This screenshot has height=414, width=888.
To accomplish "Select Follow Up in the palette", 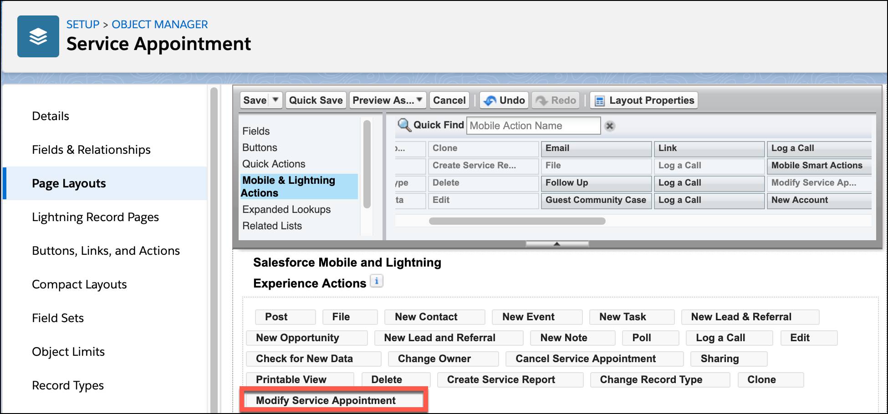I will point(596,183).
